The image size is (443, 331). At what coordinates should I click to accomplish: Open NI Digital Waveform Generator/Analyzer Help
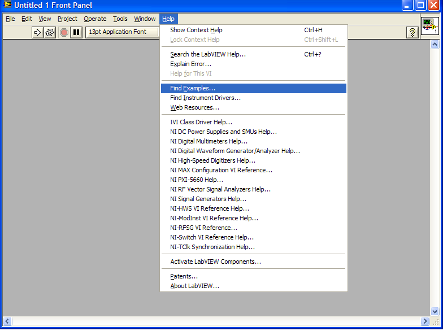pyautogui.click(x=253, y=151)
